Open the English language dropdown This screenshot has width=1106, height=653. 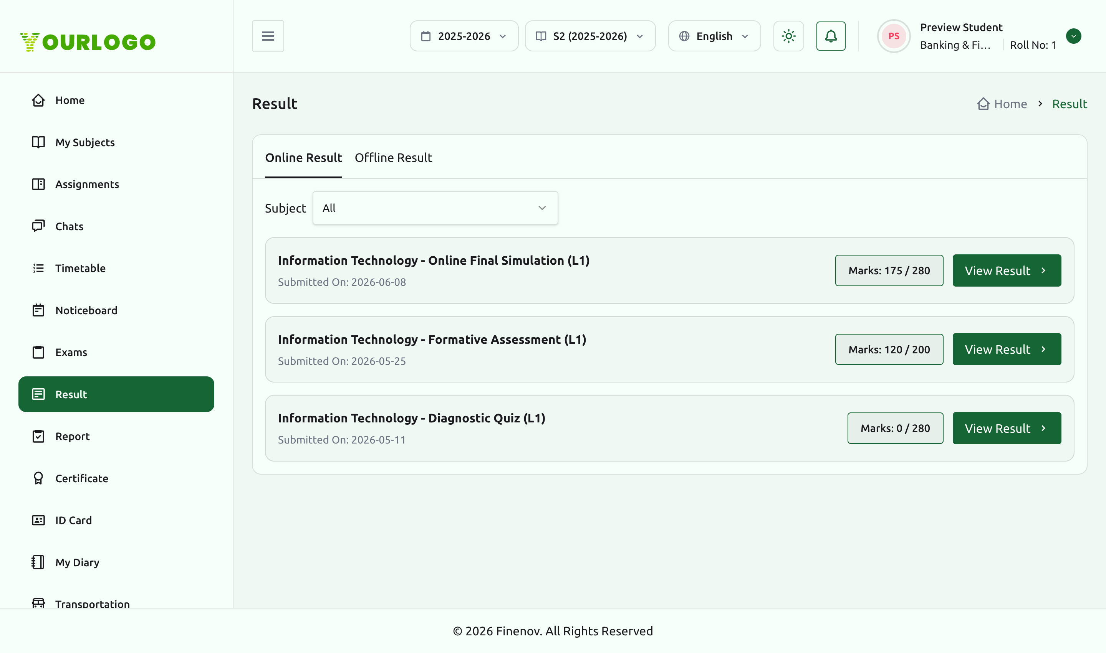pyautogui.click(x=714, y=36)
